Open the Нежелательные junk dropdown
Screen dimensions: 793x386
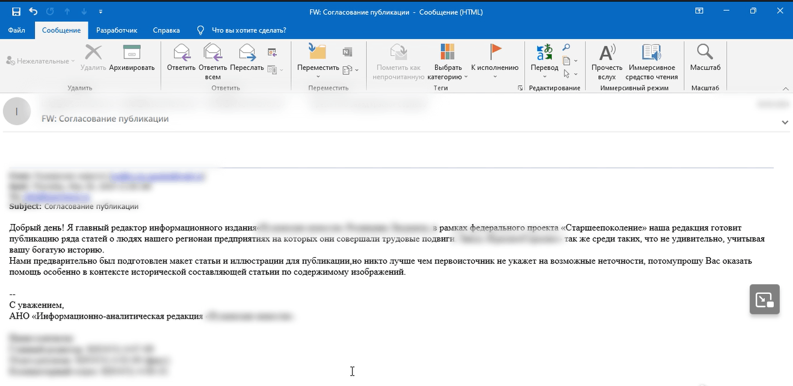tap(40, 61)
